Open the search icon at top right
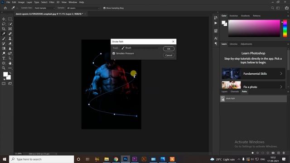290x163 pixels. 272,8
